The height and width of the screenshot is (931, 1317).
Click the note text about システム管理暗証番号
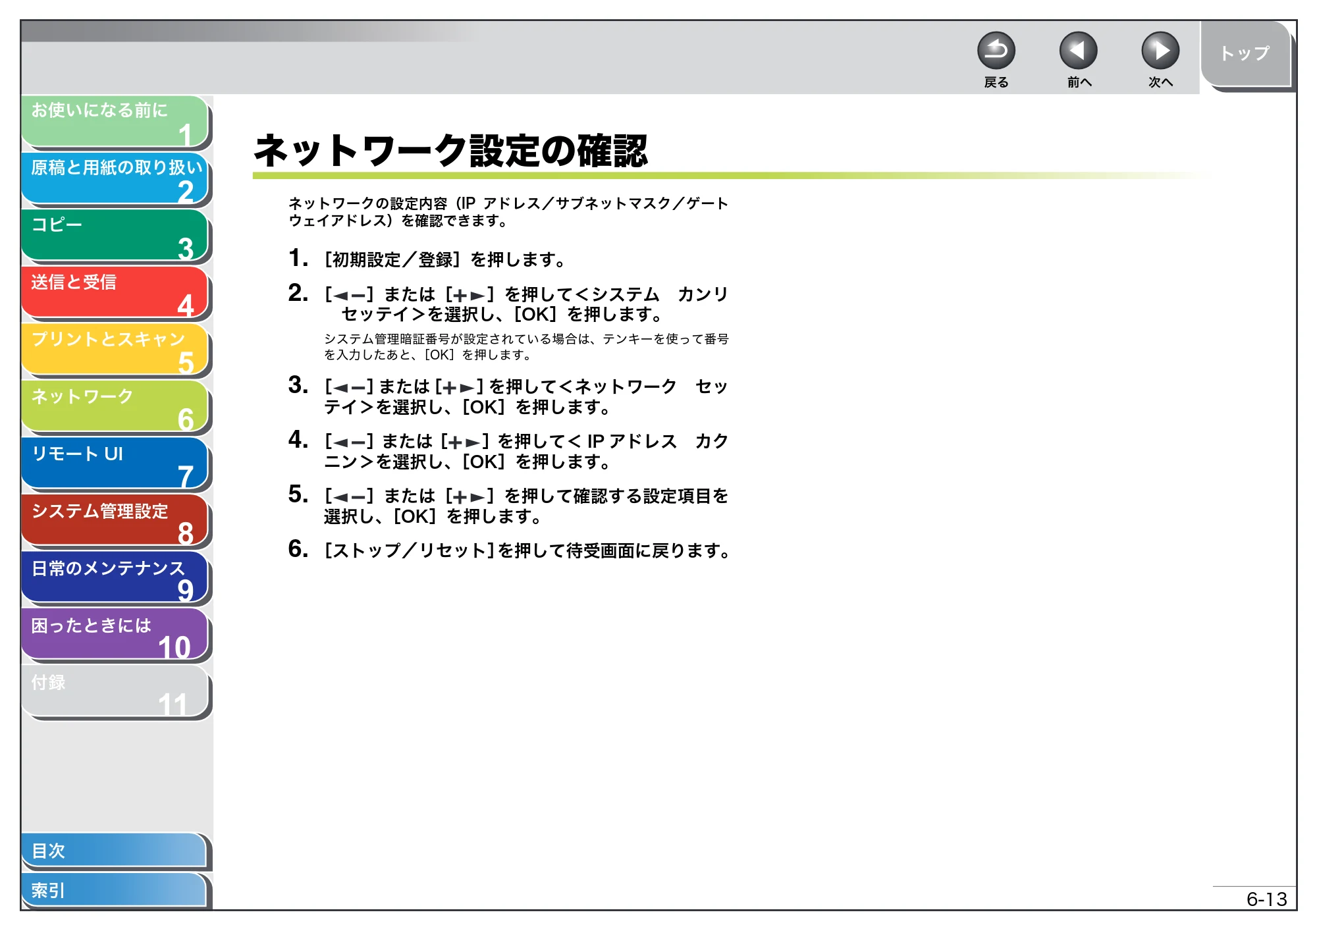tap(526, 347)
